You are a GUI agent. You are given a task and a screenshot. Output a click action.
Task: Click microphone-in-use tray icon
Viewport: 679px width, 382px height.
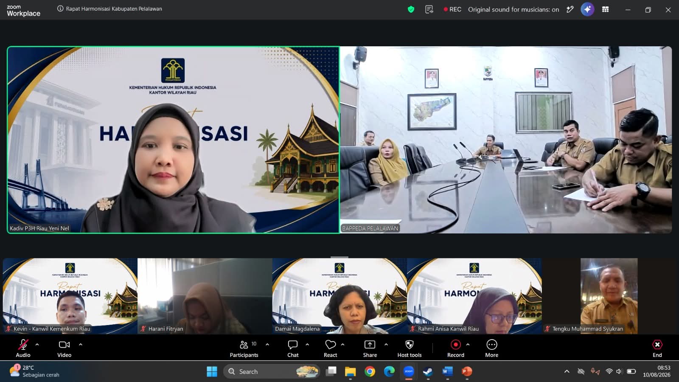click(x=595, y=371)
